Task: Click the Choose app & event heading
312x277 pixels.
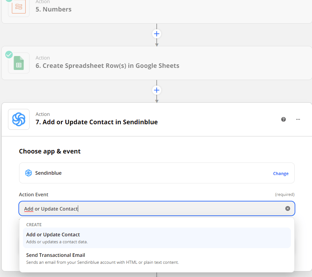Action: (50, 151)
